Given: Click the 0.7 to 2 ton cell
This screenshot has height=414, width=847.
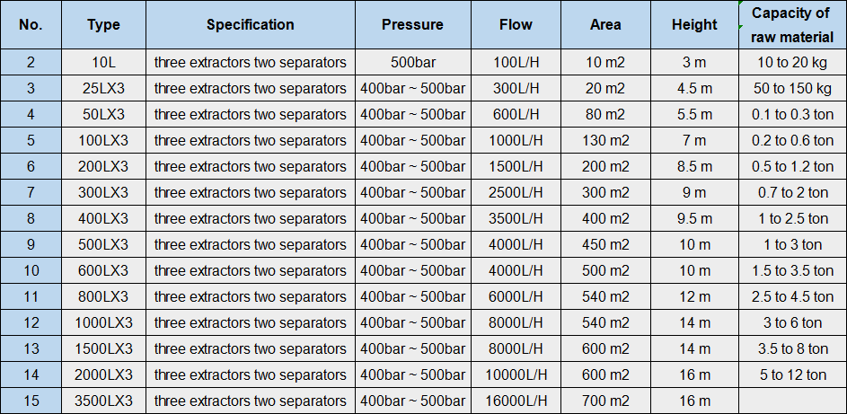Looking at the screenshot, I should pyautogui.click(x=791, y=193).
